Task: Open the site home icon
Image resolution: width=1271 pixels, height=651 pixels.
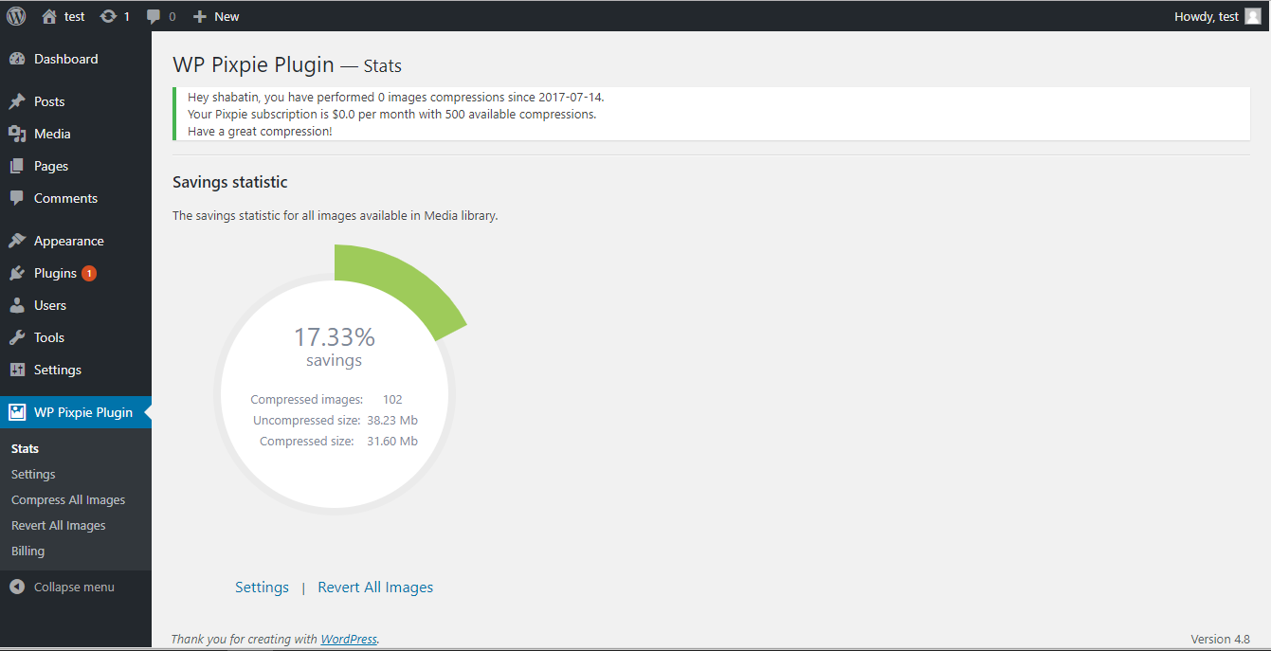Action: tap(49, 16)
